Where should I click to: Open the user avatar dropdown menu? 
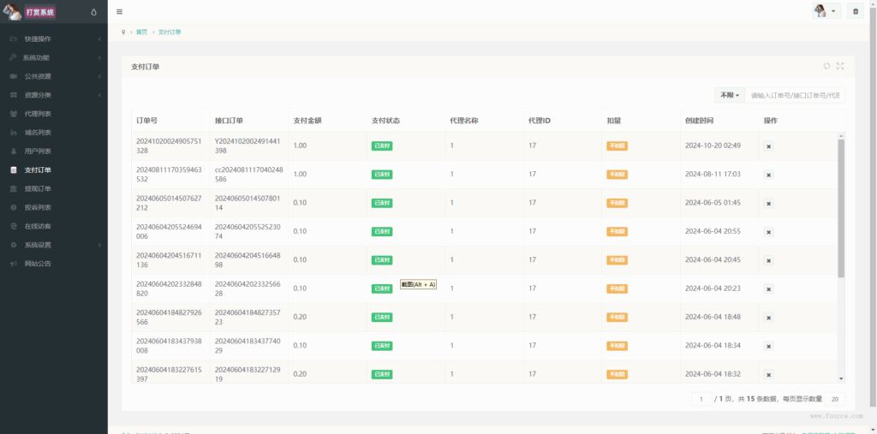coord(826,11)
